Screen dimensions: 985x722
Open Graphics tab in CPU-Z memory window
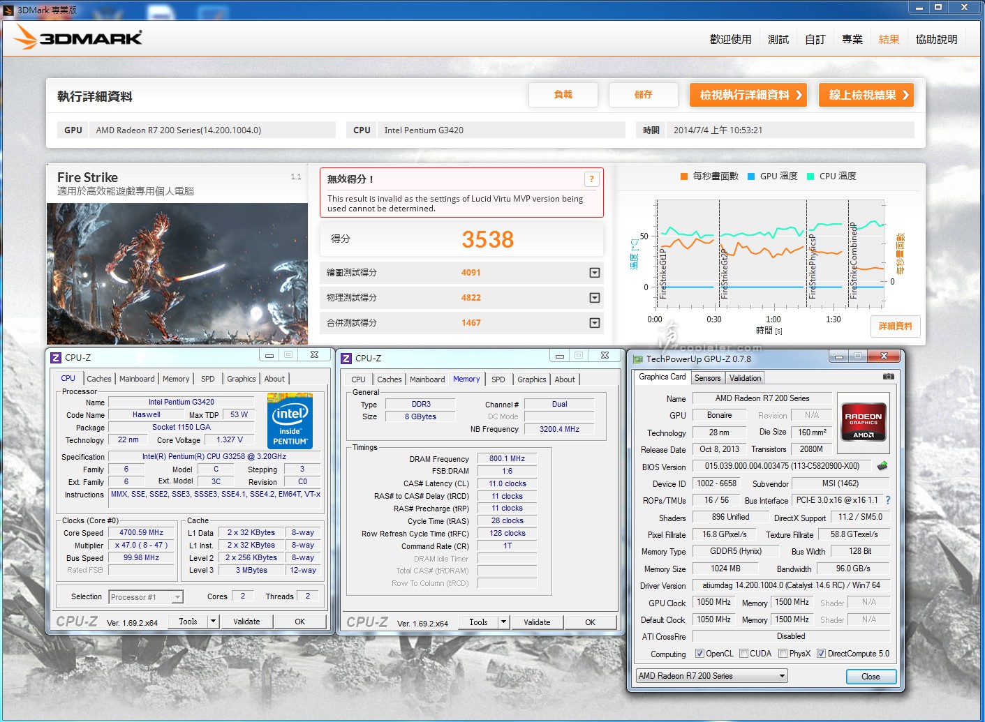point(532,379)
